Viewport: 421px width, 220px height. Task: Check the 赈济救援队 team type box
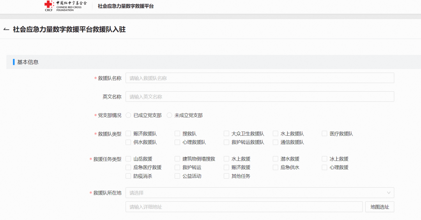(x=128, y=134)
